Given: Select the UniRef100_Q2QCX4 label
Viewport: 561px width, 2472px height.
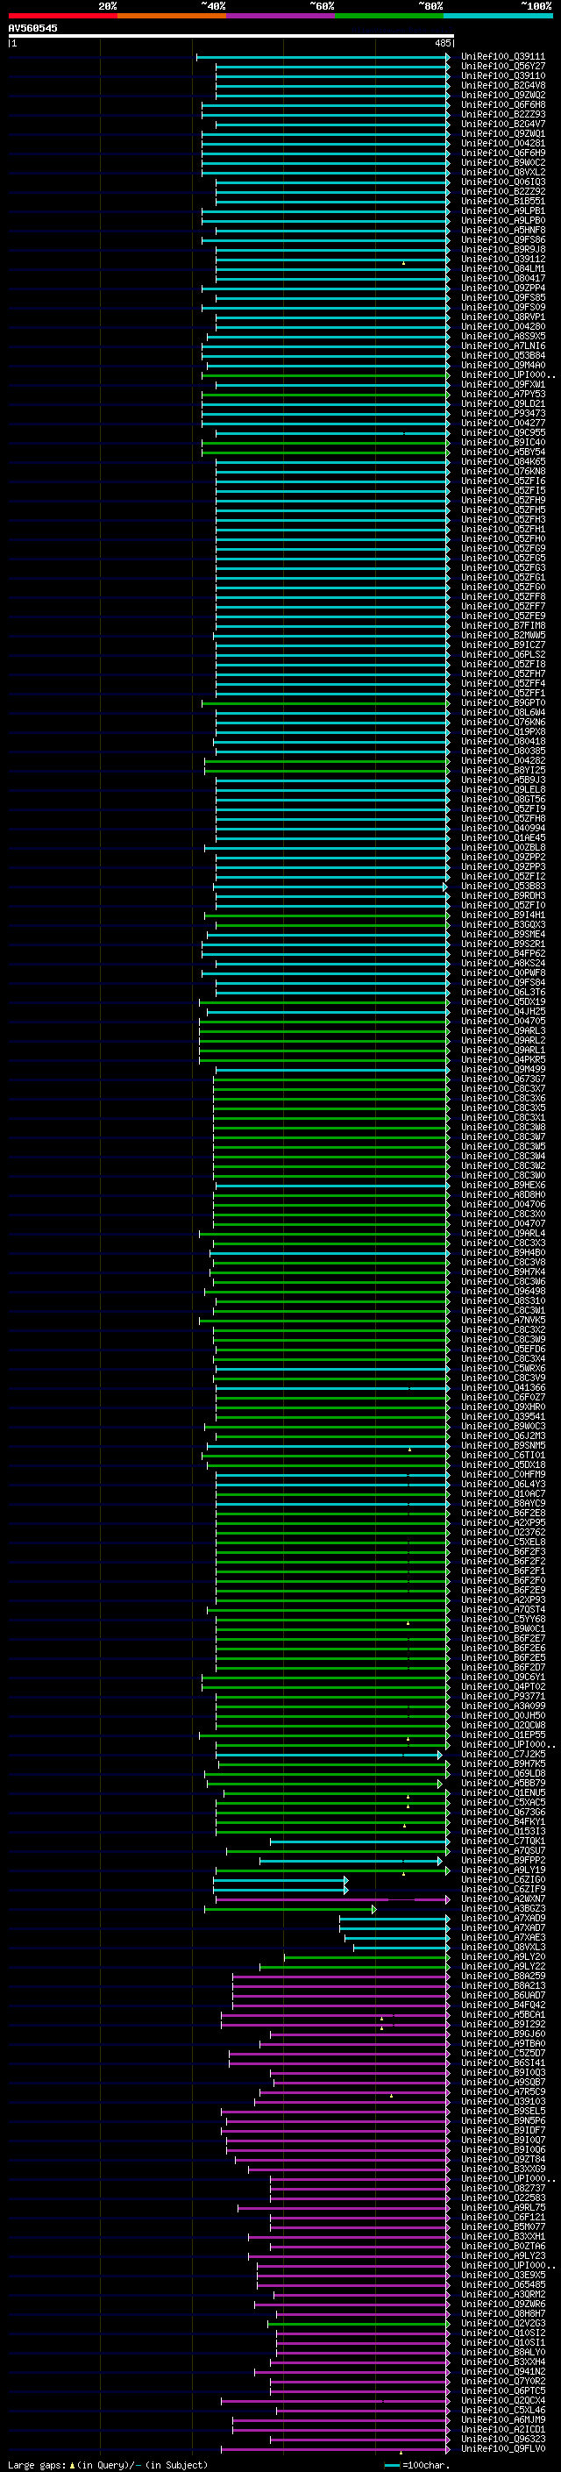Looking at the screenshot, I should pyautogui.click(x=503, y=2400).
